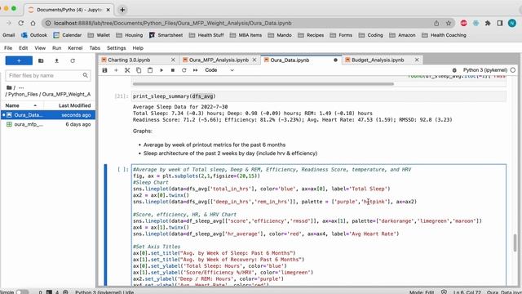
Task: Toggle the Simple interface switch
Action: [22, 292]
